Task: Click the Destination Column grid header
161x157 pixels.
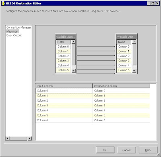Action: click(121, 86)
